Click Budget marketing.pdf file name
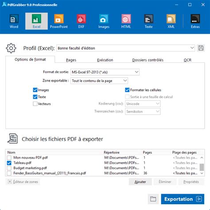210x210 pixels. click(x=30, y=168)
